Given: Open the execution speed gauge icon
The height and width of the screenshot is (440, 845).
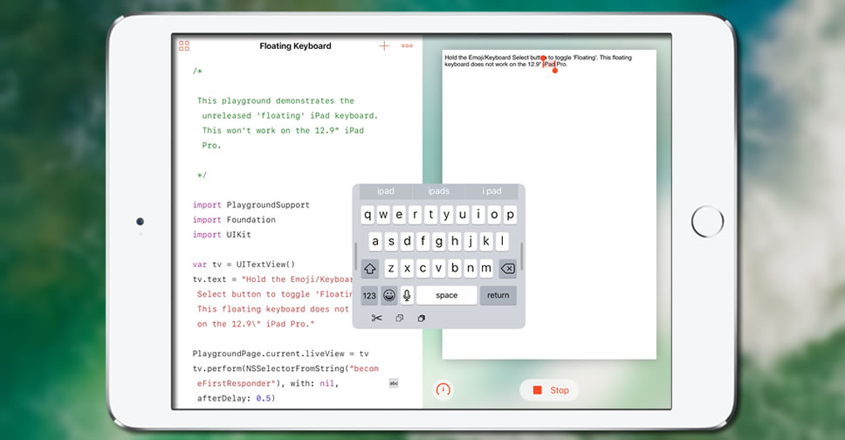Looking at the screenshot, I should (x=443, y=389).
